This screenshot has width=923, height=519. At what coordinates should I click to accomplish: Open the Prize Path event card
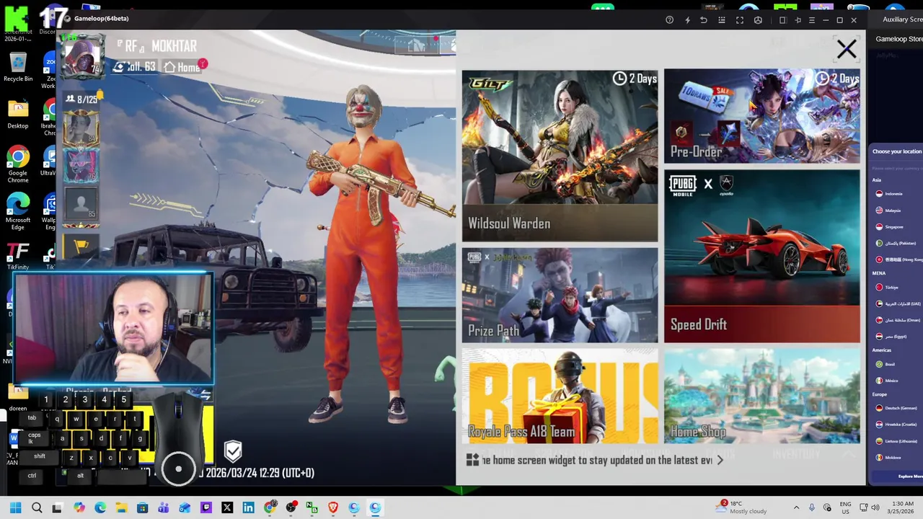tap(560, 295)
